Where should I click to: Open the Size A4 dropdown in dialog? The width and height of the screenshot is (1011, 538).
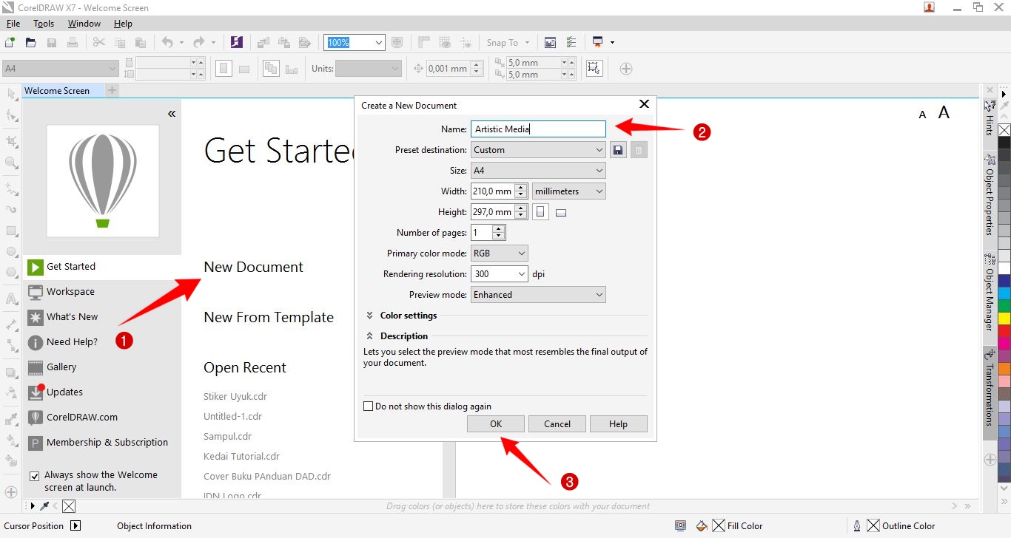[x=538, y=171]
